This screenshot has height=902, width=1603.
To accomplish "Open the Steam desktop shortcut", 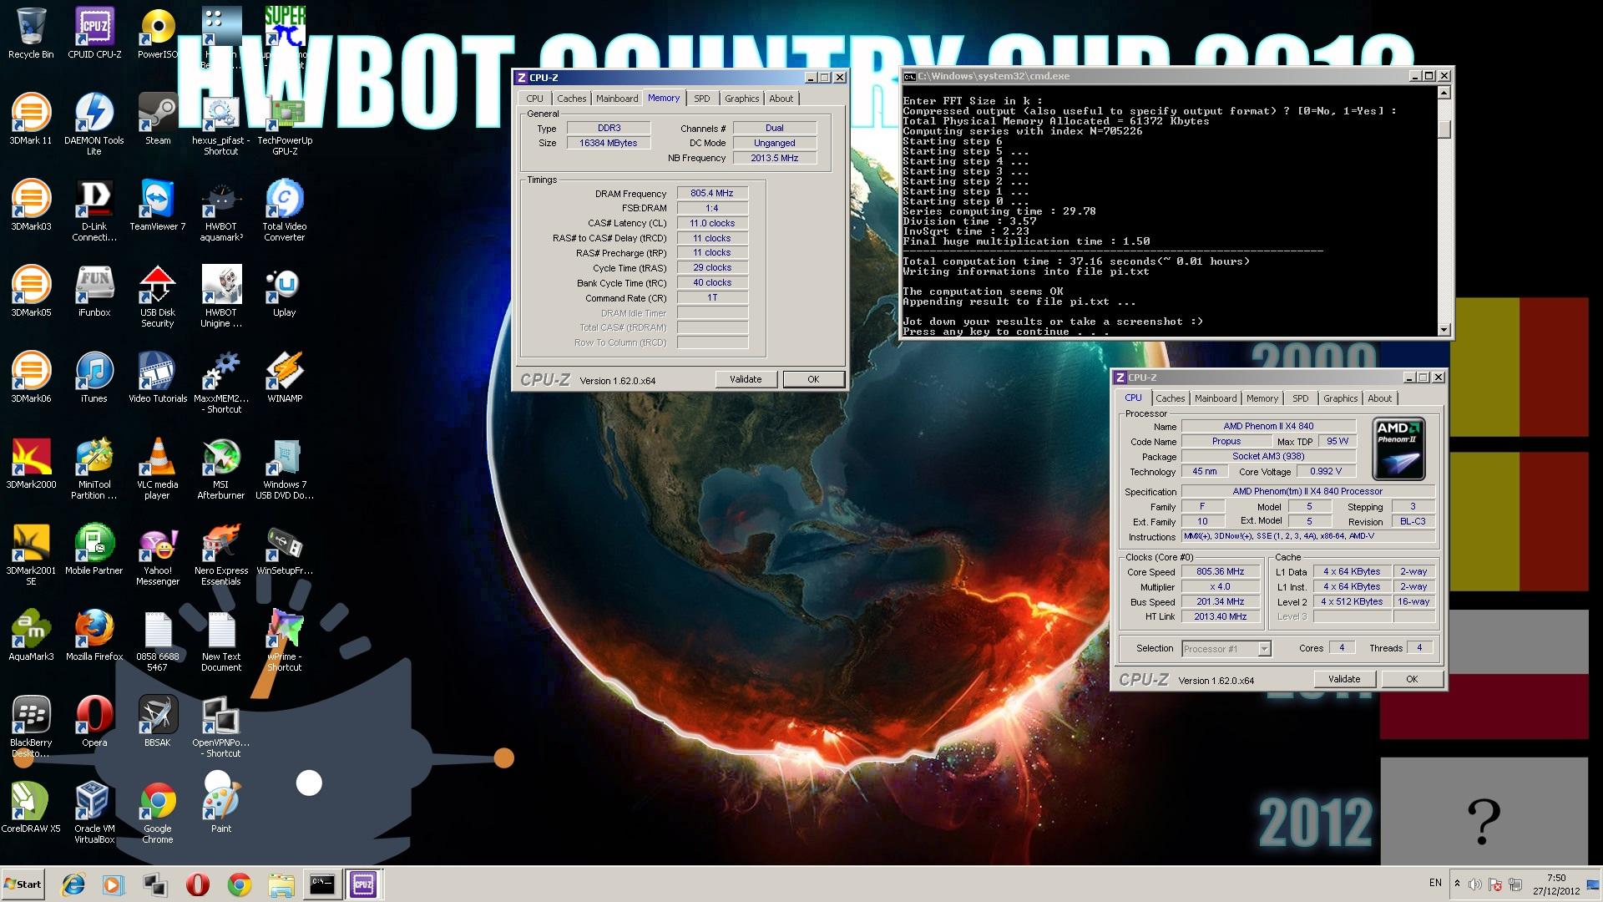I will click(x=158, y=119).
